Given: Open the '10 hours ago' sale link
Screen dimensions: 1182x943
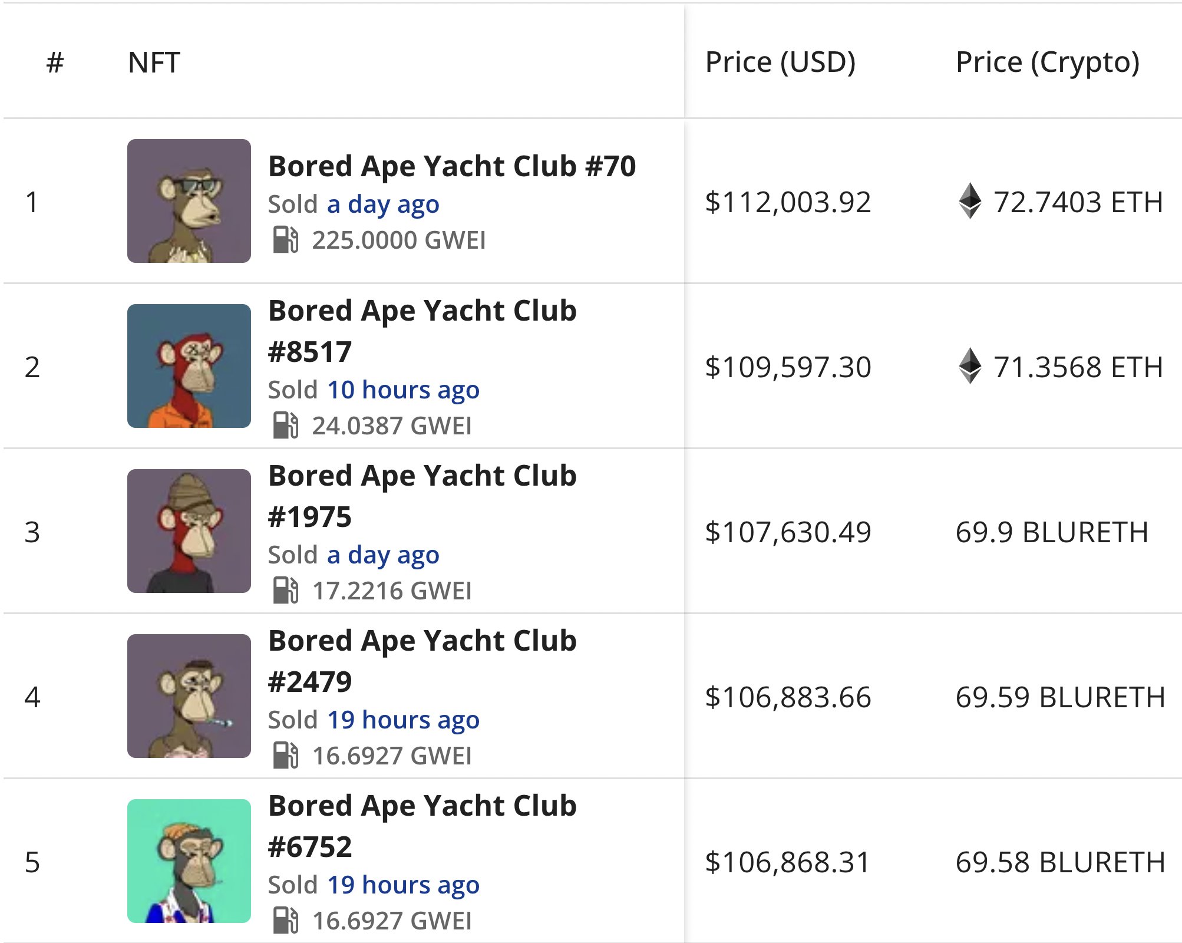Looking at the screenshot, I should point(403,390).
